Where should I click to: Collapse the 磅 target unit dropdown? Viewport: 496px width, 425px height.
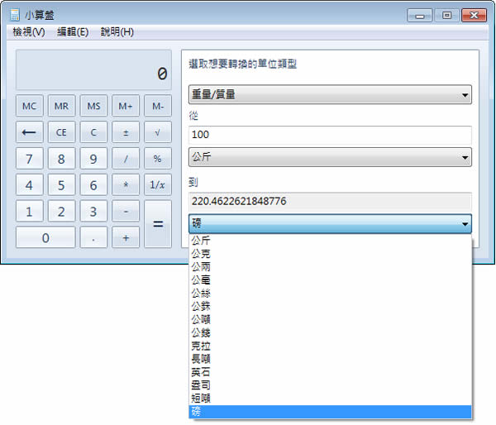[x=330, y=224]
